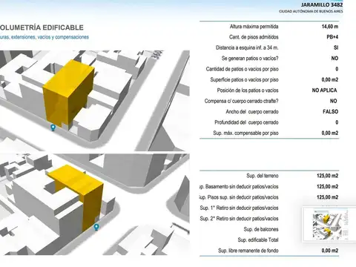
Task: Select 'Se generan patios o vacíos?' label
Action: click(250, 59)
